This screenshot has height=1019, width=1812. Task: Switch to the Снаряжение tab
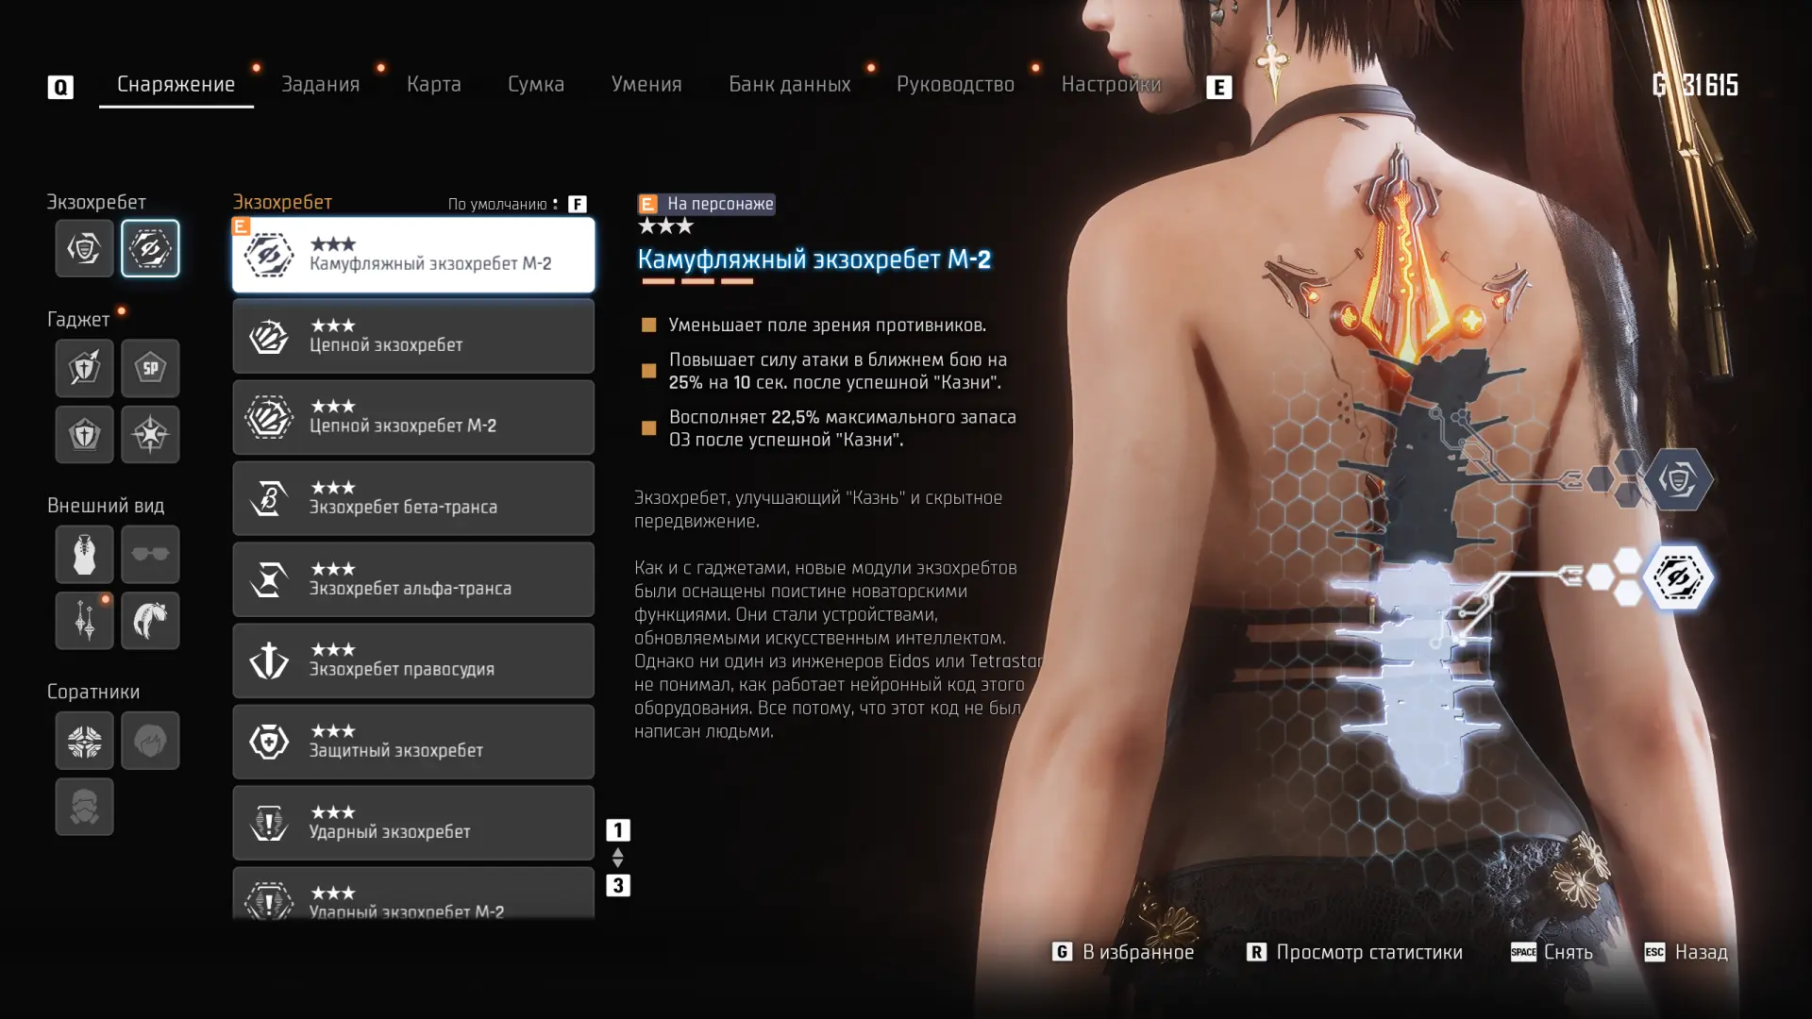(176, 84)
